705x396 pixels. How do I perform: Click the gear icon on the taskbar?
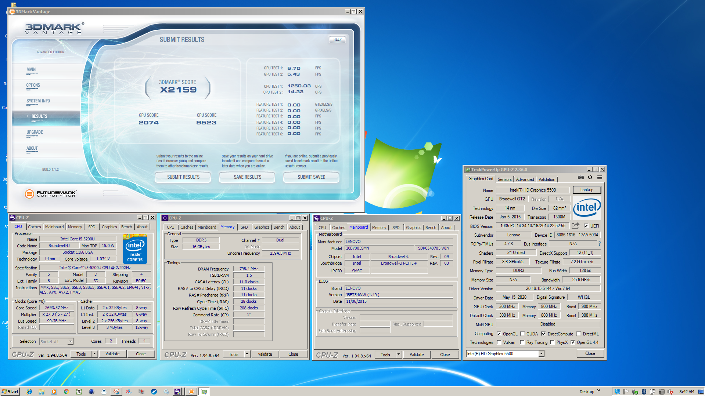[x=166, y=392]
